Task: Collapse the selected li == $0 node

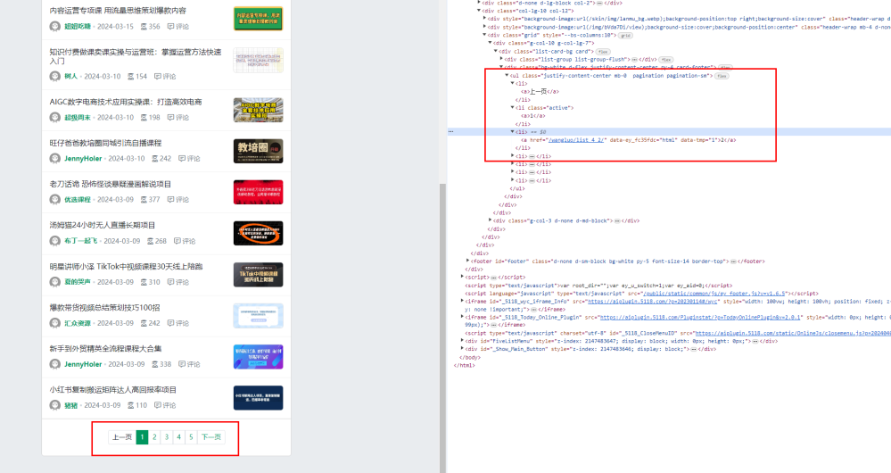Action: [513, 131]
